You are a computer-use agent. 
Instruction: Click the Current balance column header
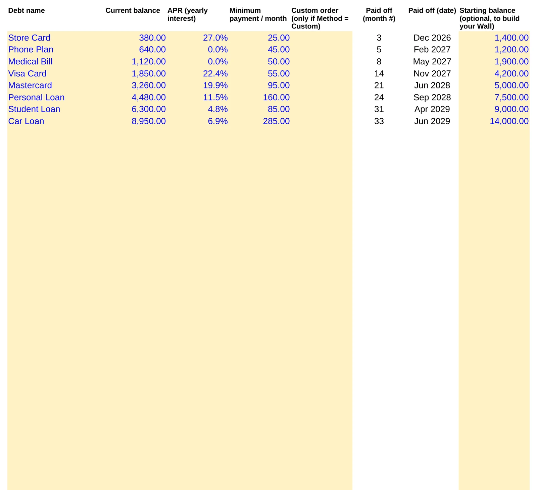[133, 10]
